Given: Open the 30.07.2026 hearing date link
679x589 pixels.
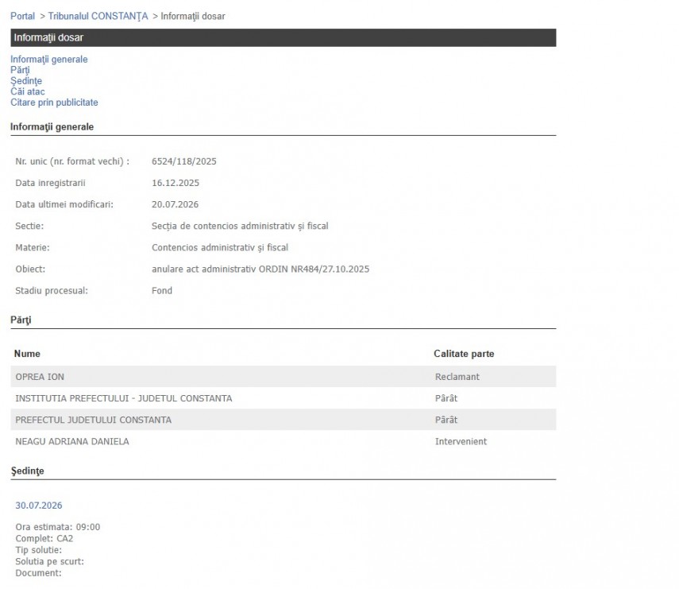Looking at the screenshot, I should 39,506.
